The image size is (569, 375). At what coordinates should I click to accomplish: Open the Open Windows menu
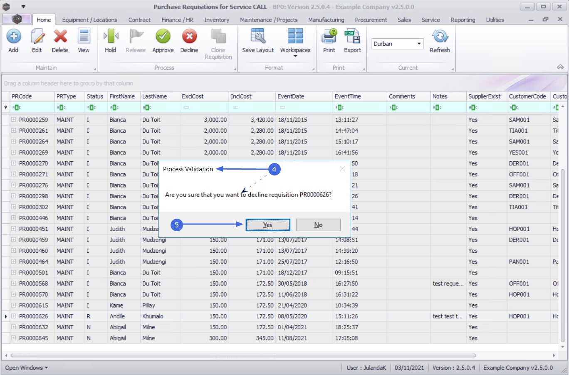pos(27,368)
